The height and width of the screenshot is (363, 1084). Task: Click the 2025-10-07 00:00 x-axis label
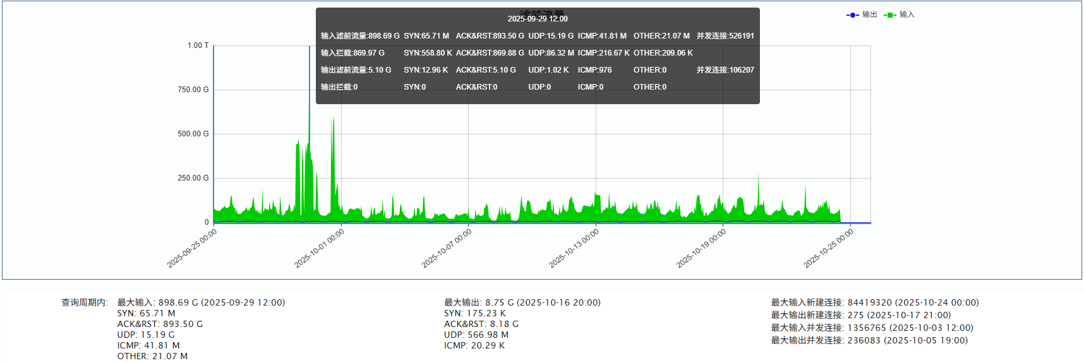pyautogui.click(x=447, y=248)
